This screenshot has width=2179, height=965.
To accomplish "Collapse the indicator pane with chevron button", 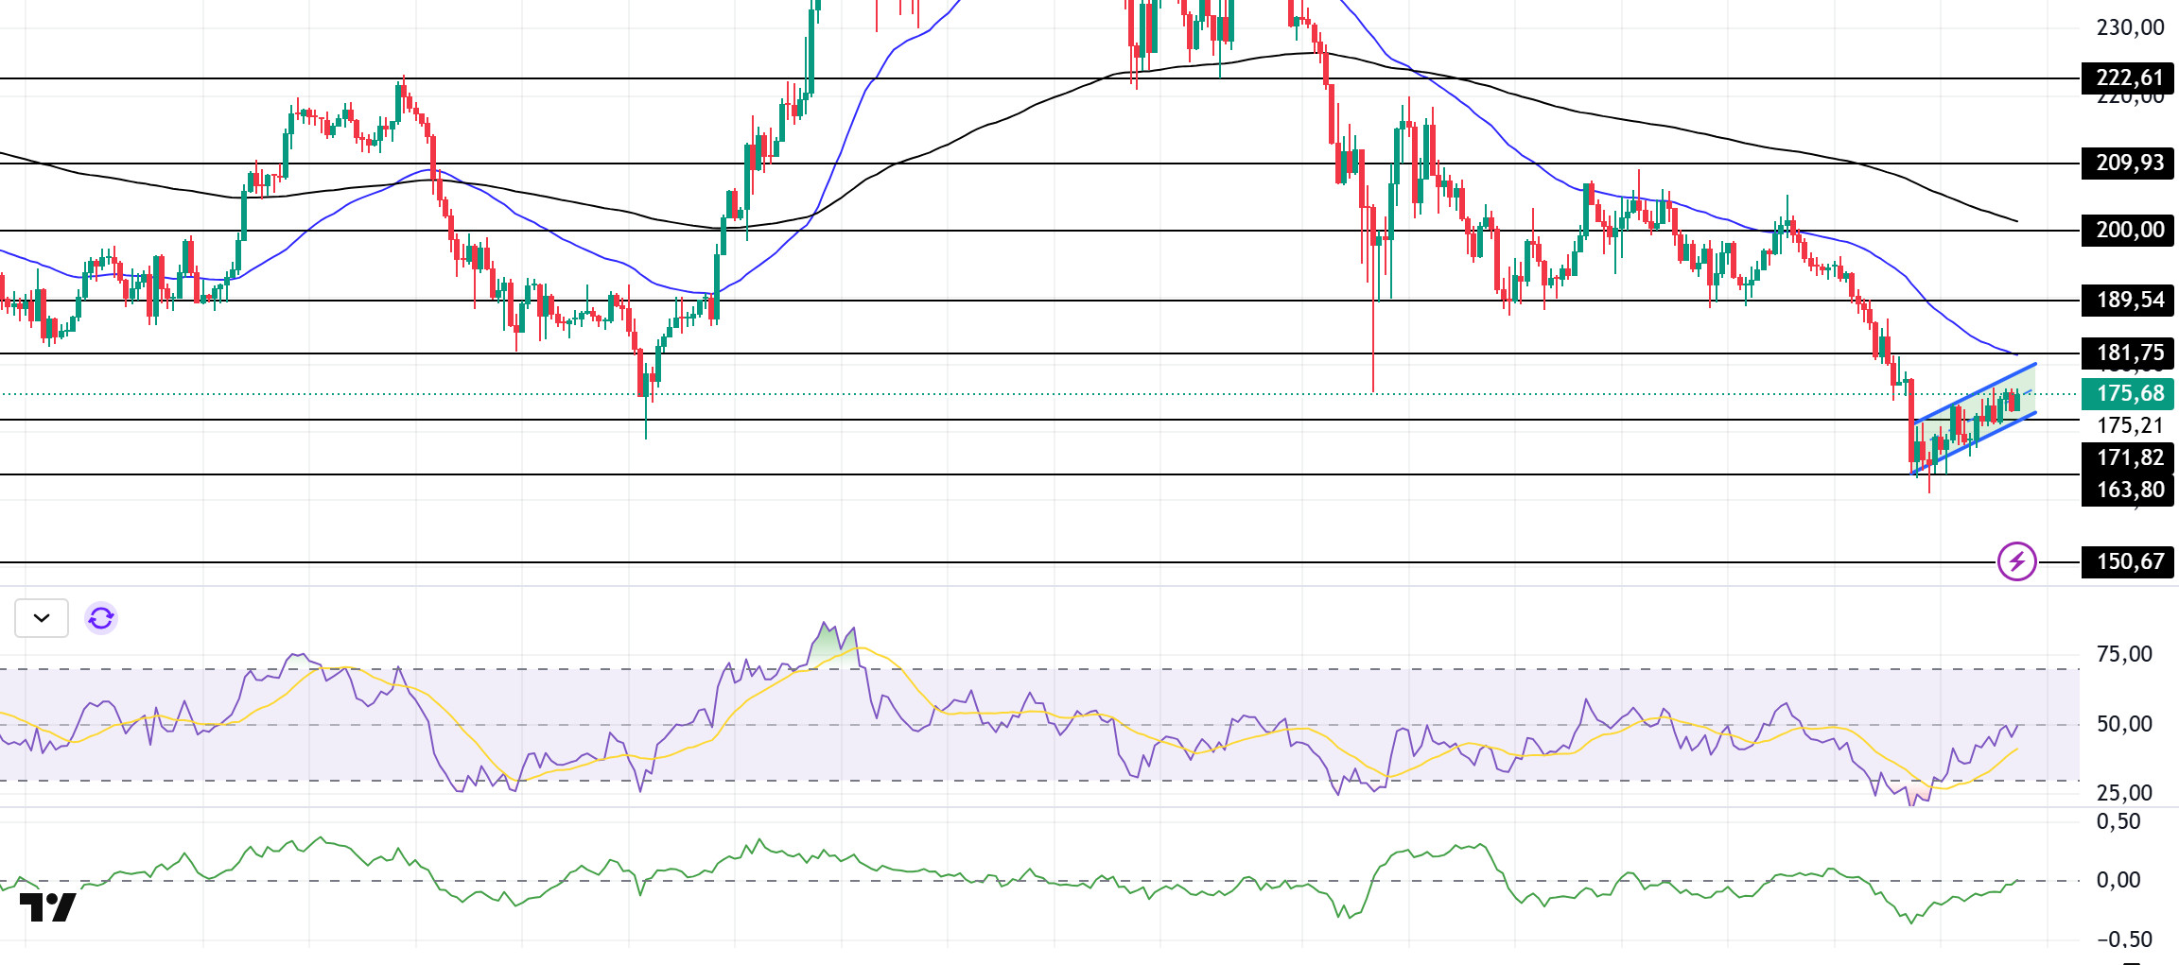I will pyautogui.click(x=42, y=618).
